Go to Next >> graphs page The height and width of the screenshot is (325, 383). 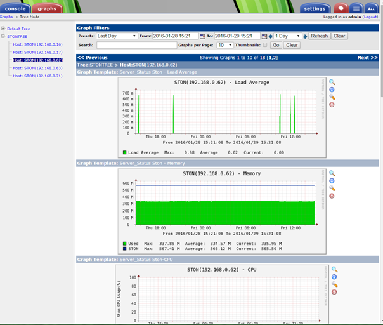367,58
